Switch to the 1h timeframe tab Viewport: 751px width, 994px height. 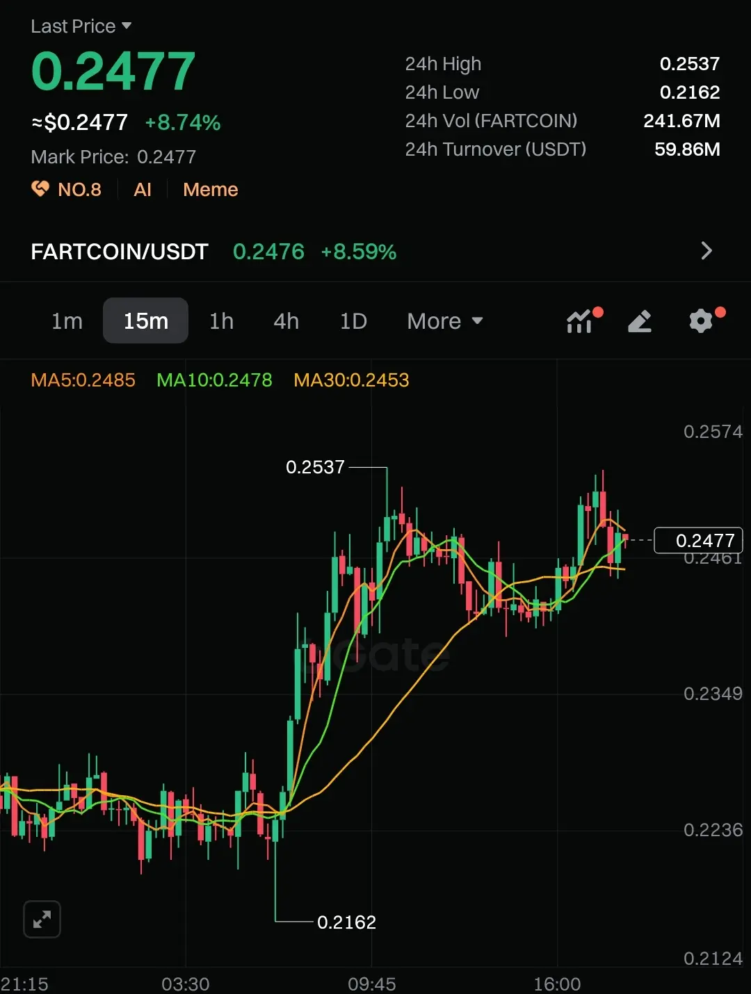pyautogui.click(x=221, y=321)
